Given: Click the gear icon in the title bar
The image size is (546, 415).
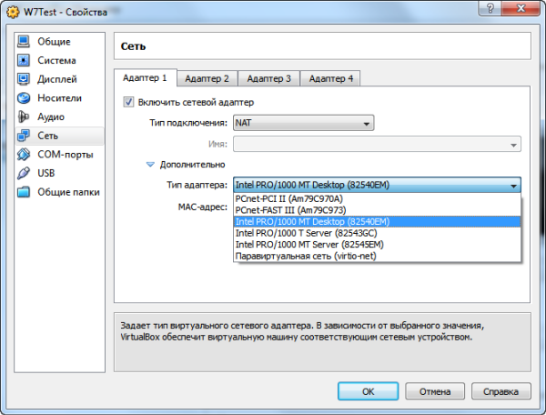Looking at the screenshot, I should pyautogui.click(x=14, y=12).
